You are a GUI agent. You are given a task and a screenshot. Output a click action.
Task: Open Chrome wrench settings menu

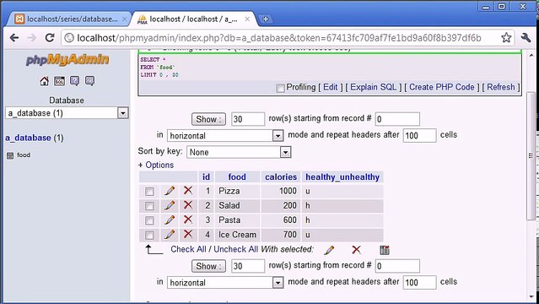[x=526, y=37]
